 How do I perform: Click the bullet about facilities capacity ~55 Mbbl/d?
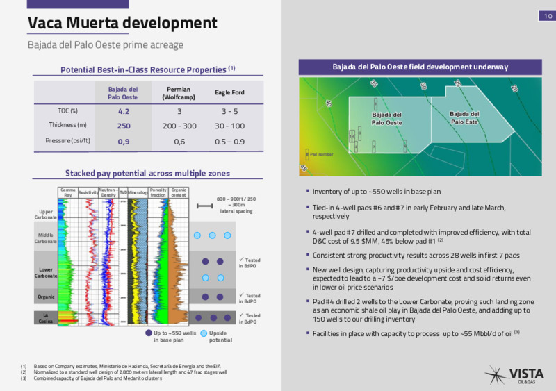(x=416, y=333)
